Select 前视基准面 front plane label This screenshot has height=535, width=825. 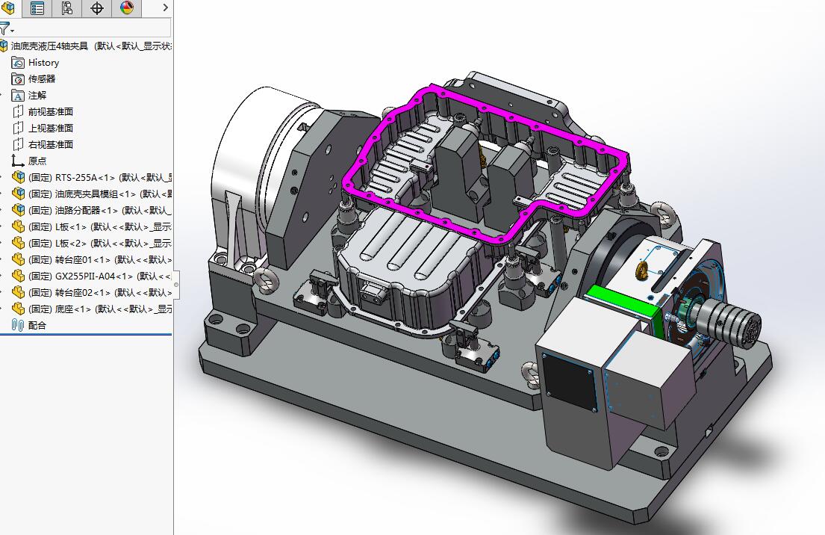point(51,111)
